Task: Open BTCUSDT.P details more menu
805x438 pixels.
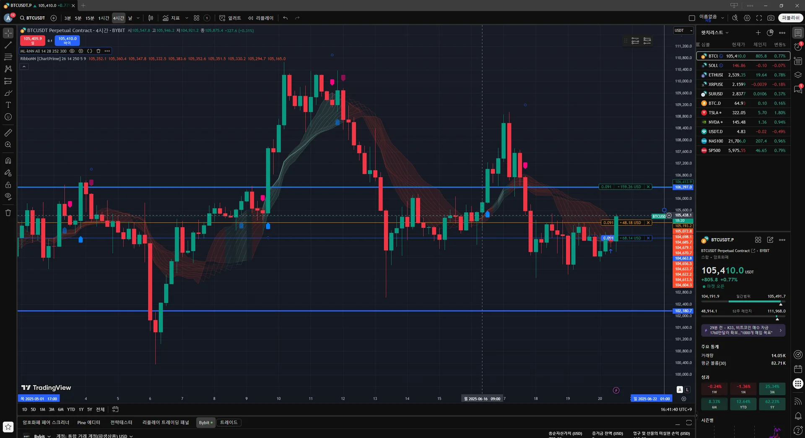Action: [782, 240]
